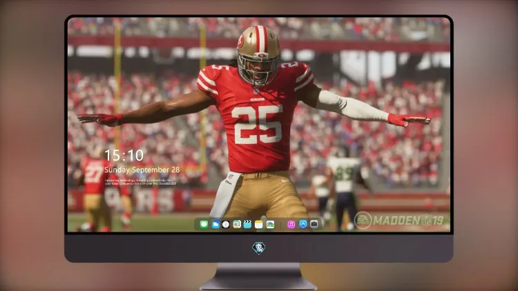Open the Photos gallery dock icon
The image size is (518, 291).
(x=270, y=224)
